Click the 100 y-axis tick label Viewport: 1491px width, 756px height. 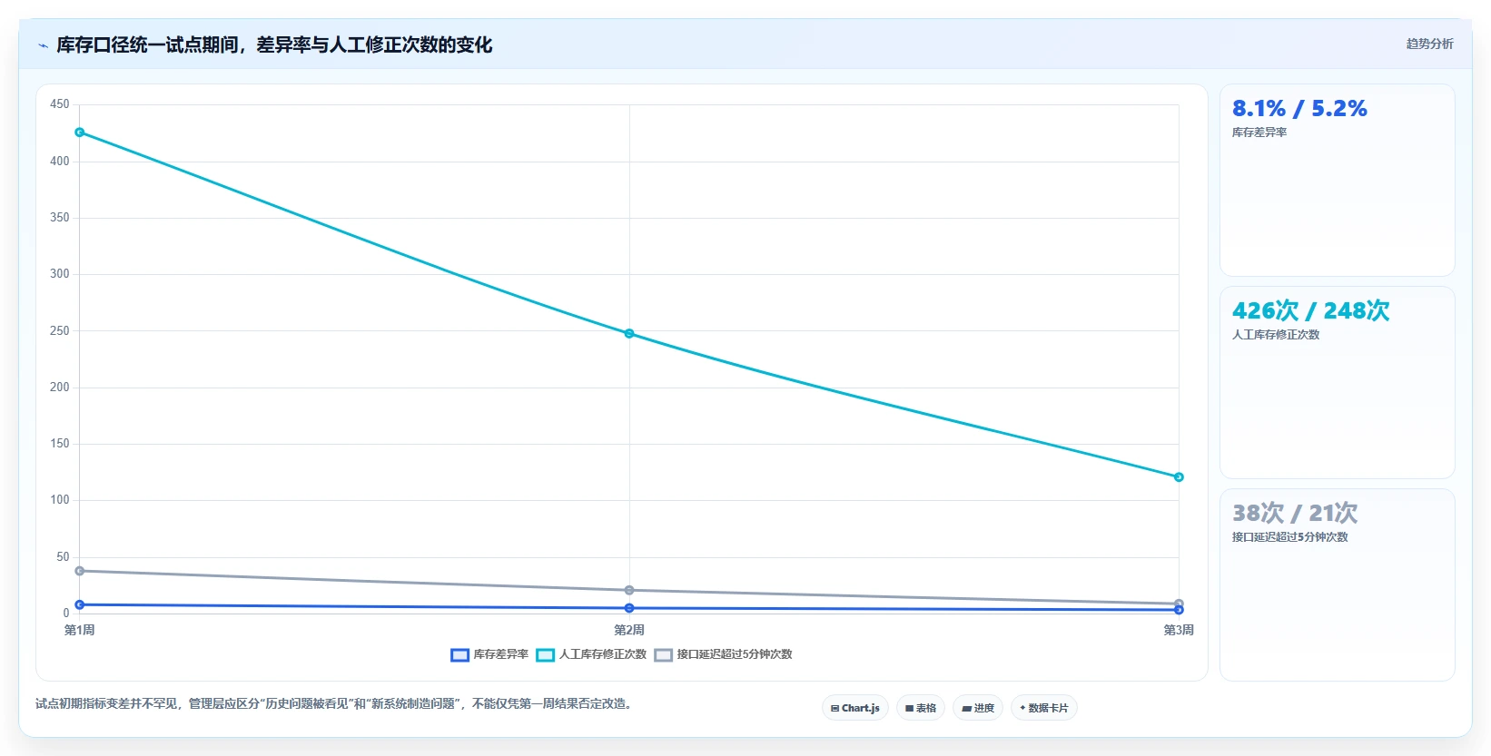tap(60, 500)
